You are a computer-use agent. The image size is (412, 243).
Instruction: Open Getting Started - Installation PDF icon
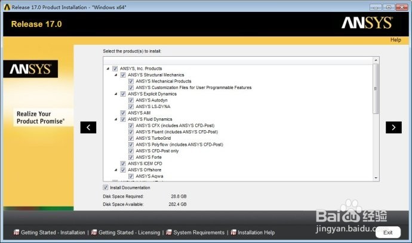click(x=16, y=232)
